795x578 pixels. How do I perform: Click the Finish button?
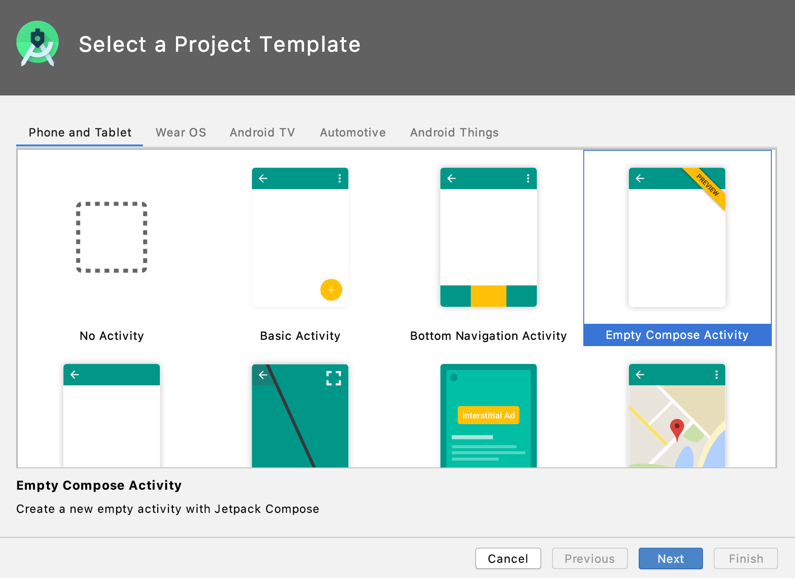click(746, 558)
